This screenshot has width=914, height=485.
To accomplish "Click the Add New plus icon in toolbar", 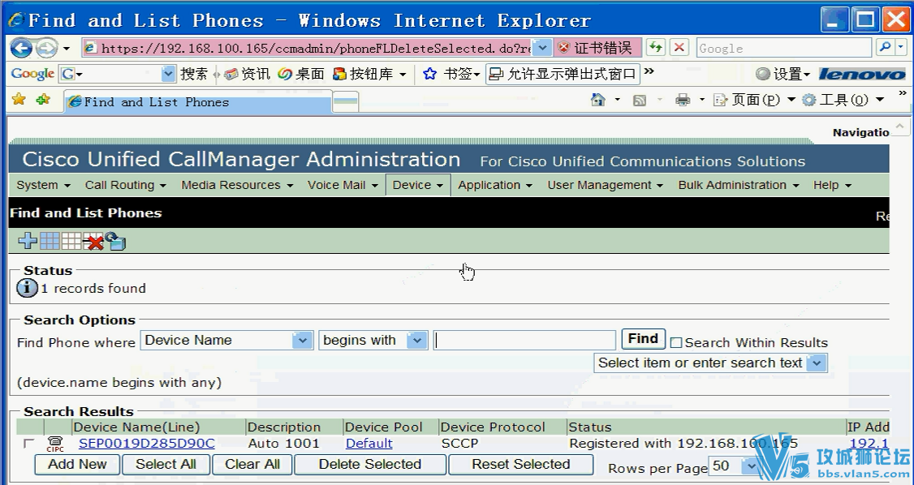I will (x=27, y=241).
